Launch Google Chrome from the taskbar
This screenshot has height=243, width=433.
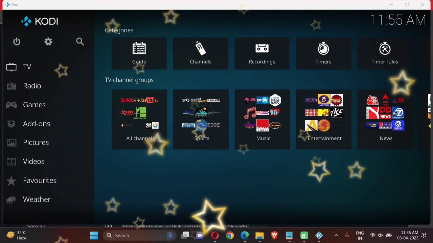pyautogui.click(x=230, y=235)
